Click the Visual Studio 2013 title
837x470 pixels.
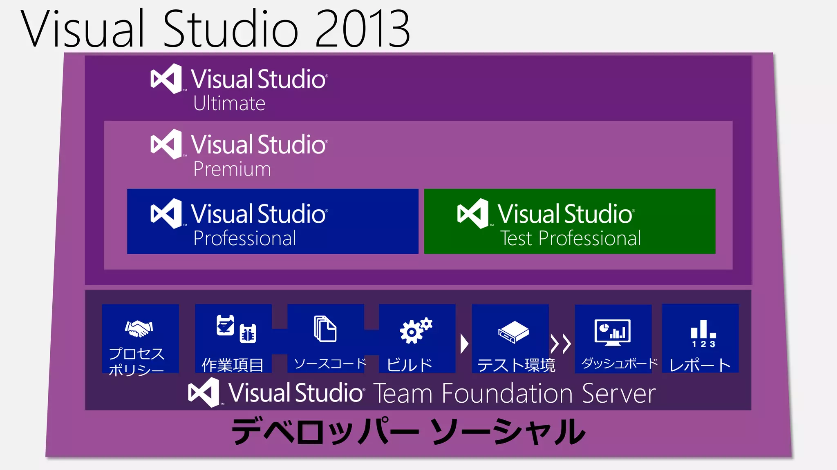215,28
